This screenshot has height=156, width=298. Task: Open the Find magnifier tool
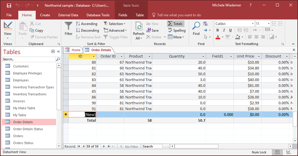(196, 26)
